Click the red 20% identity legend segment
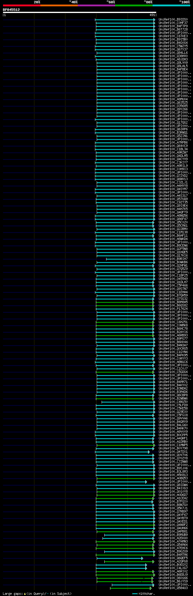The height and width of the screenshot is (596, 193). click(x=22, y=5)
